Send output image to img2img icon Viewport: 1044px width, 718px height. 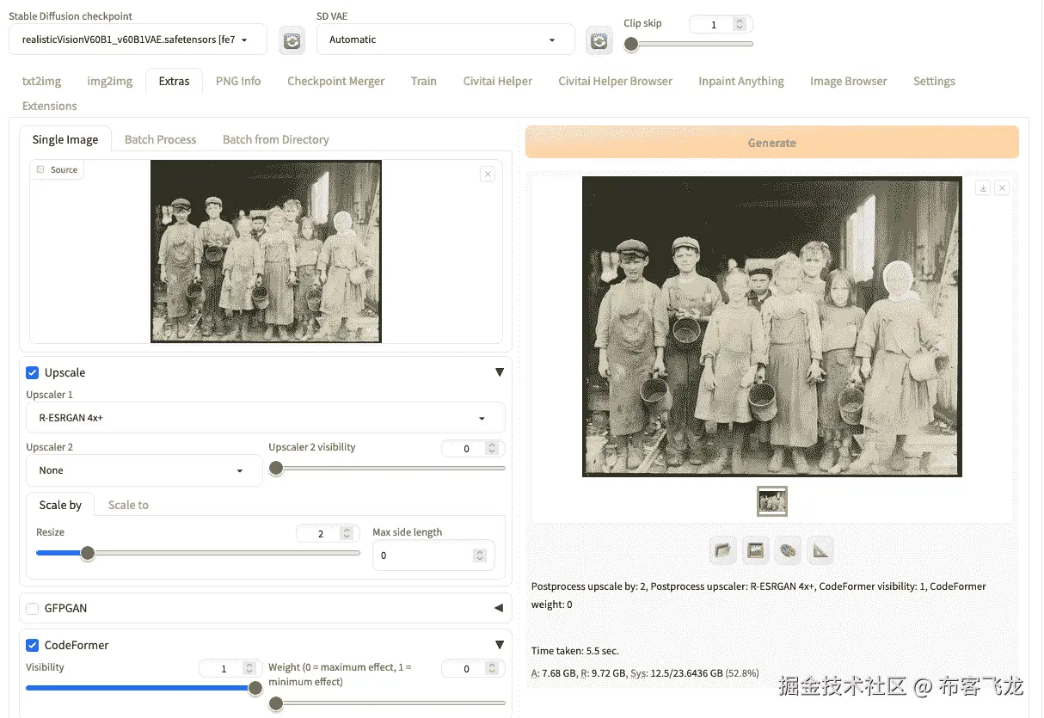(756, 550)
